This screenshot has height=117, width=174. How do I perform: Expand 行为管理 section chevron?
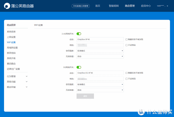[x=27, y=76]
